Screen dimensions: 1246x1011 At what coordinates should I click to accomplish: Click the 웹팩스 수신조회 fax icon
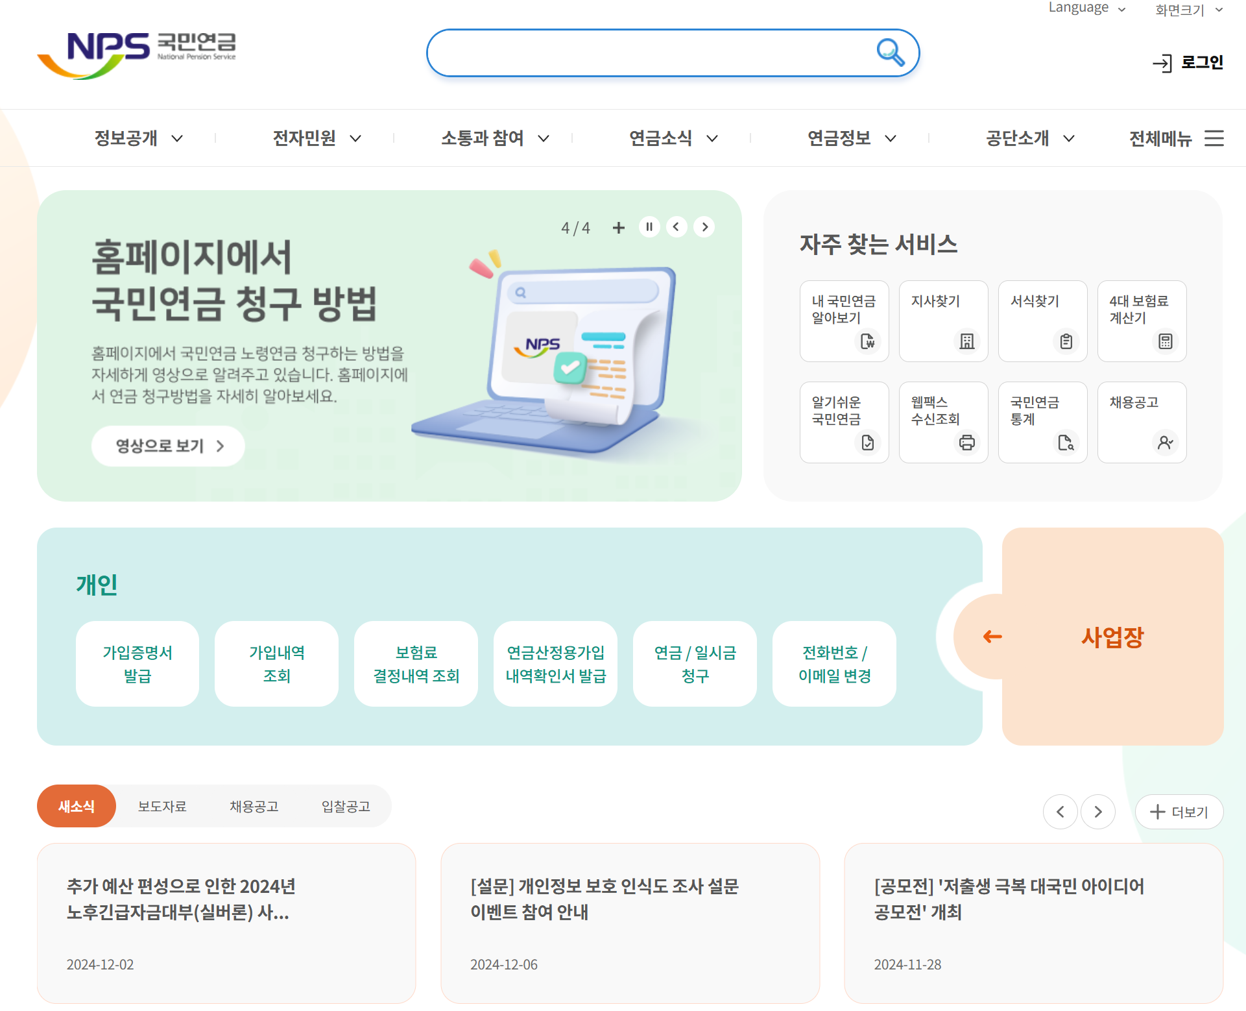[966, 443]
